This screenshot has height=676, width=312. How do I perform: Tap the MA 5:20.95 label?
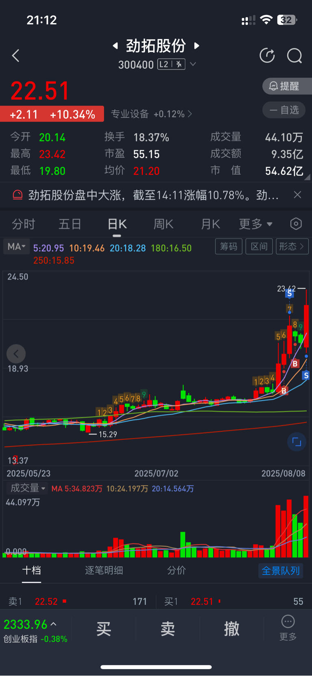coord(48,248)
